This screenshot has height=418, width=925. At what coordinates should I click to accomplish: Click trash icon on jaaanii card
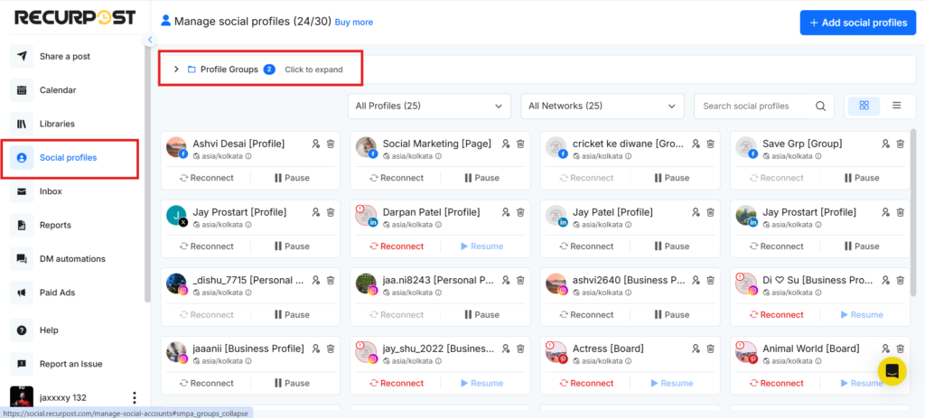coord(331,348)
